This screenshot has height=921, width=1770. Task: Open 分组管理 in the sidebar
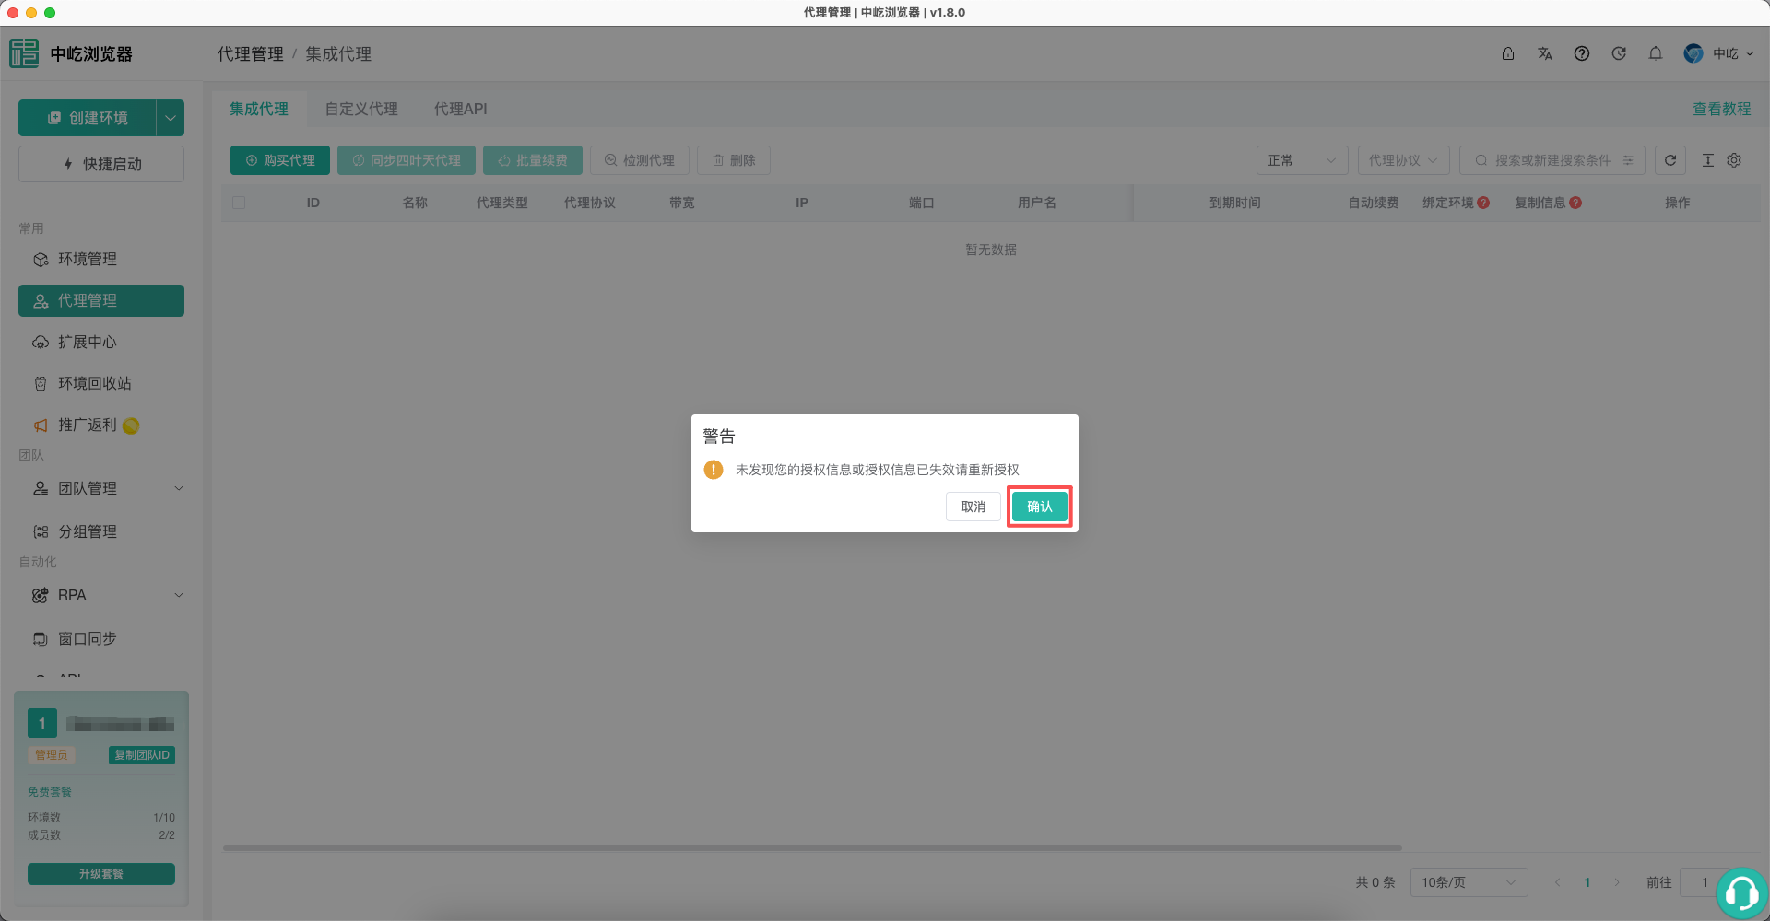[101, 531]
